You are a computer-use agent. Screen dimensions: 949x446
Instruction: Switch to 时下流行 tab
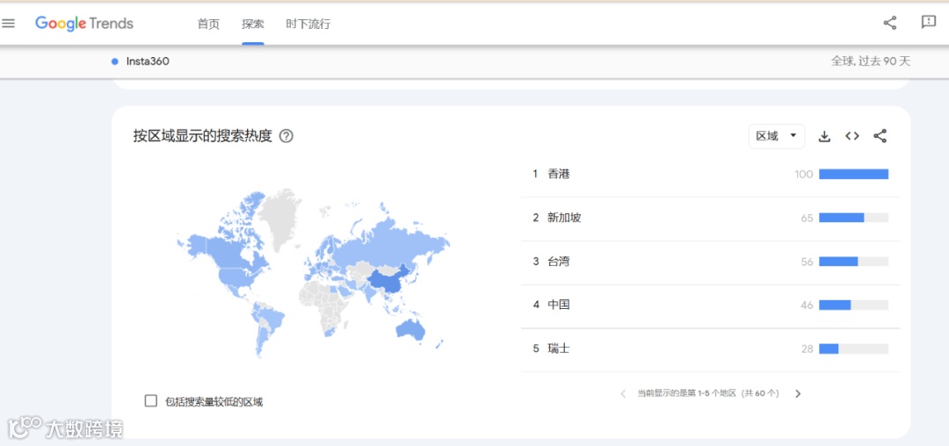pos(308,25)
